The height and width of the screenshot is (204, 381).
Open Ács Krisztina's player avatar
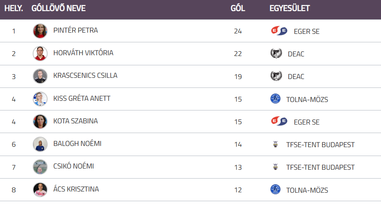tap(40, 189)
